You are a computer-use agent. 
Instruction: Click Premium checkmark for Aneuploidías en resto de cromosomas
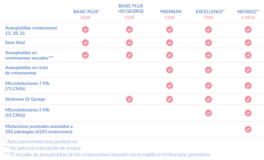tap(169, 70)
